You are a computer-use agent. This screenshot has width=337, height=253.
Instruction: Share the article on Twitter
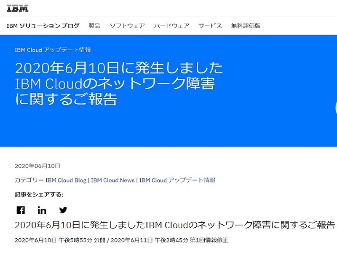pos(63,210)
